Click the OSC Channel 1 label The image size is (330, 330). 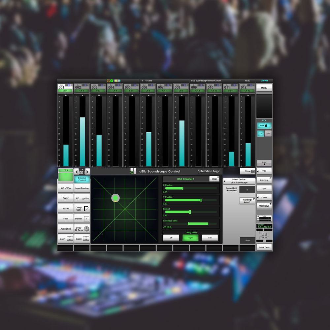pos(185,179)
